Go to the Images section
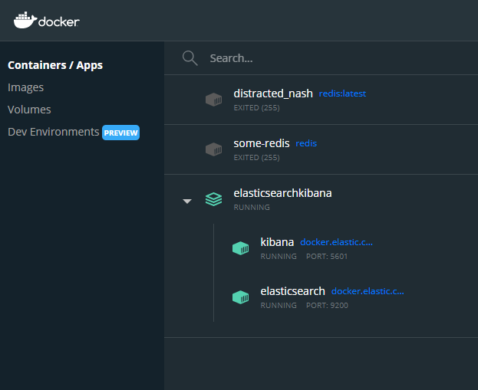Image resolution: width=478 pixels, height=390 pixels. coord(25,87)
